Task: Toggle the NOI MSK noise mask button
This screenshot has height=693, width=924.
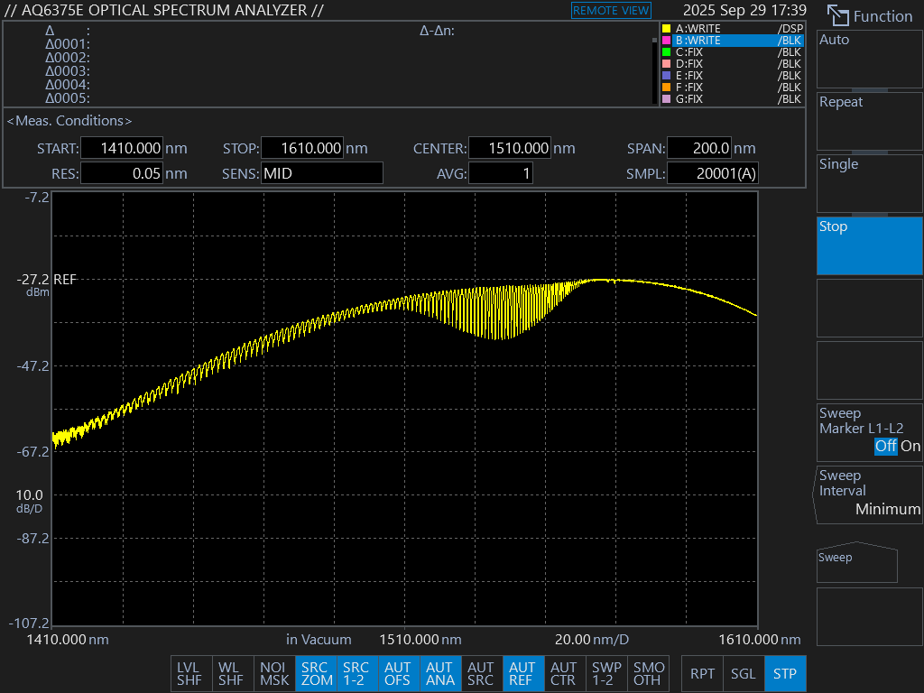Action: 274,674
